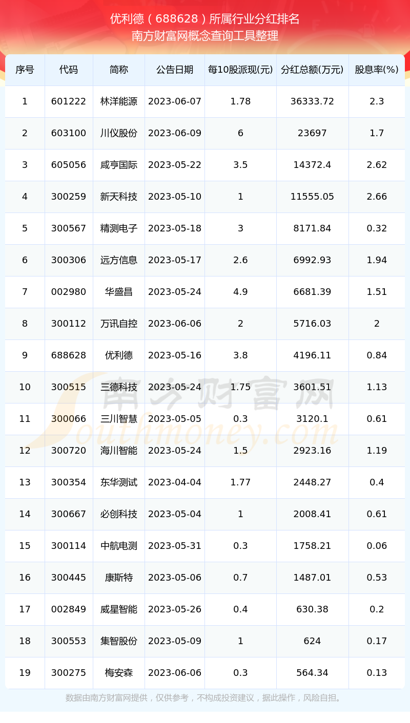The width and height of the screenshot is (410, 723).
Task: Select the 每10股派现(元) column header
Action: (240, 70)
